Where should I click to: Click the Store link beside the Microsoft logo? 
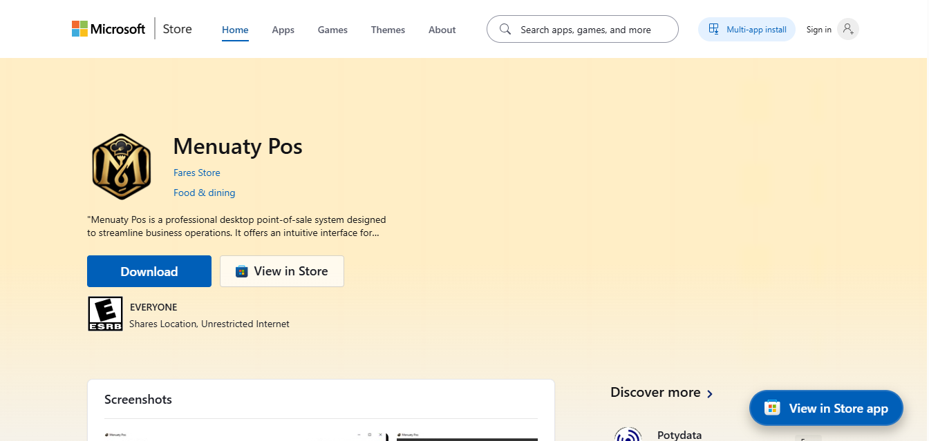(178, 29)
